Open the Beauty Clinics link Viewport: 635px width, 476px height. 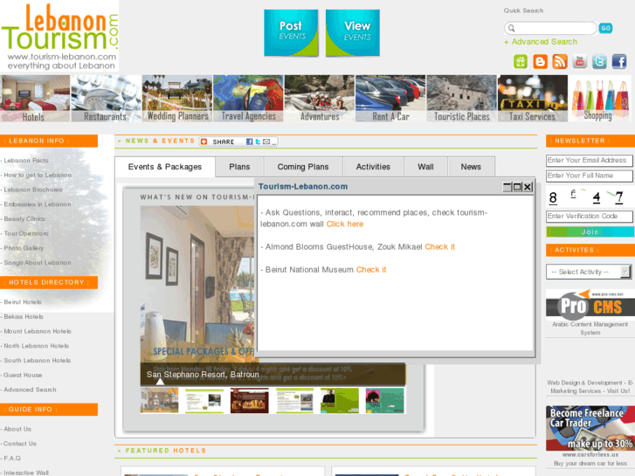pyautogui.click(x=24, y=218)
